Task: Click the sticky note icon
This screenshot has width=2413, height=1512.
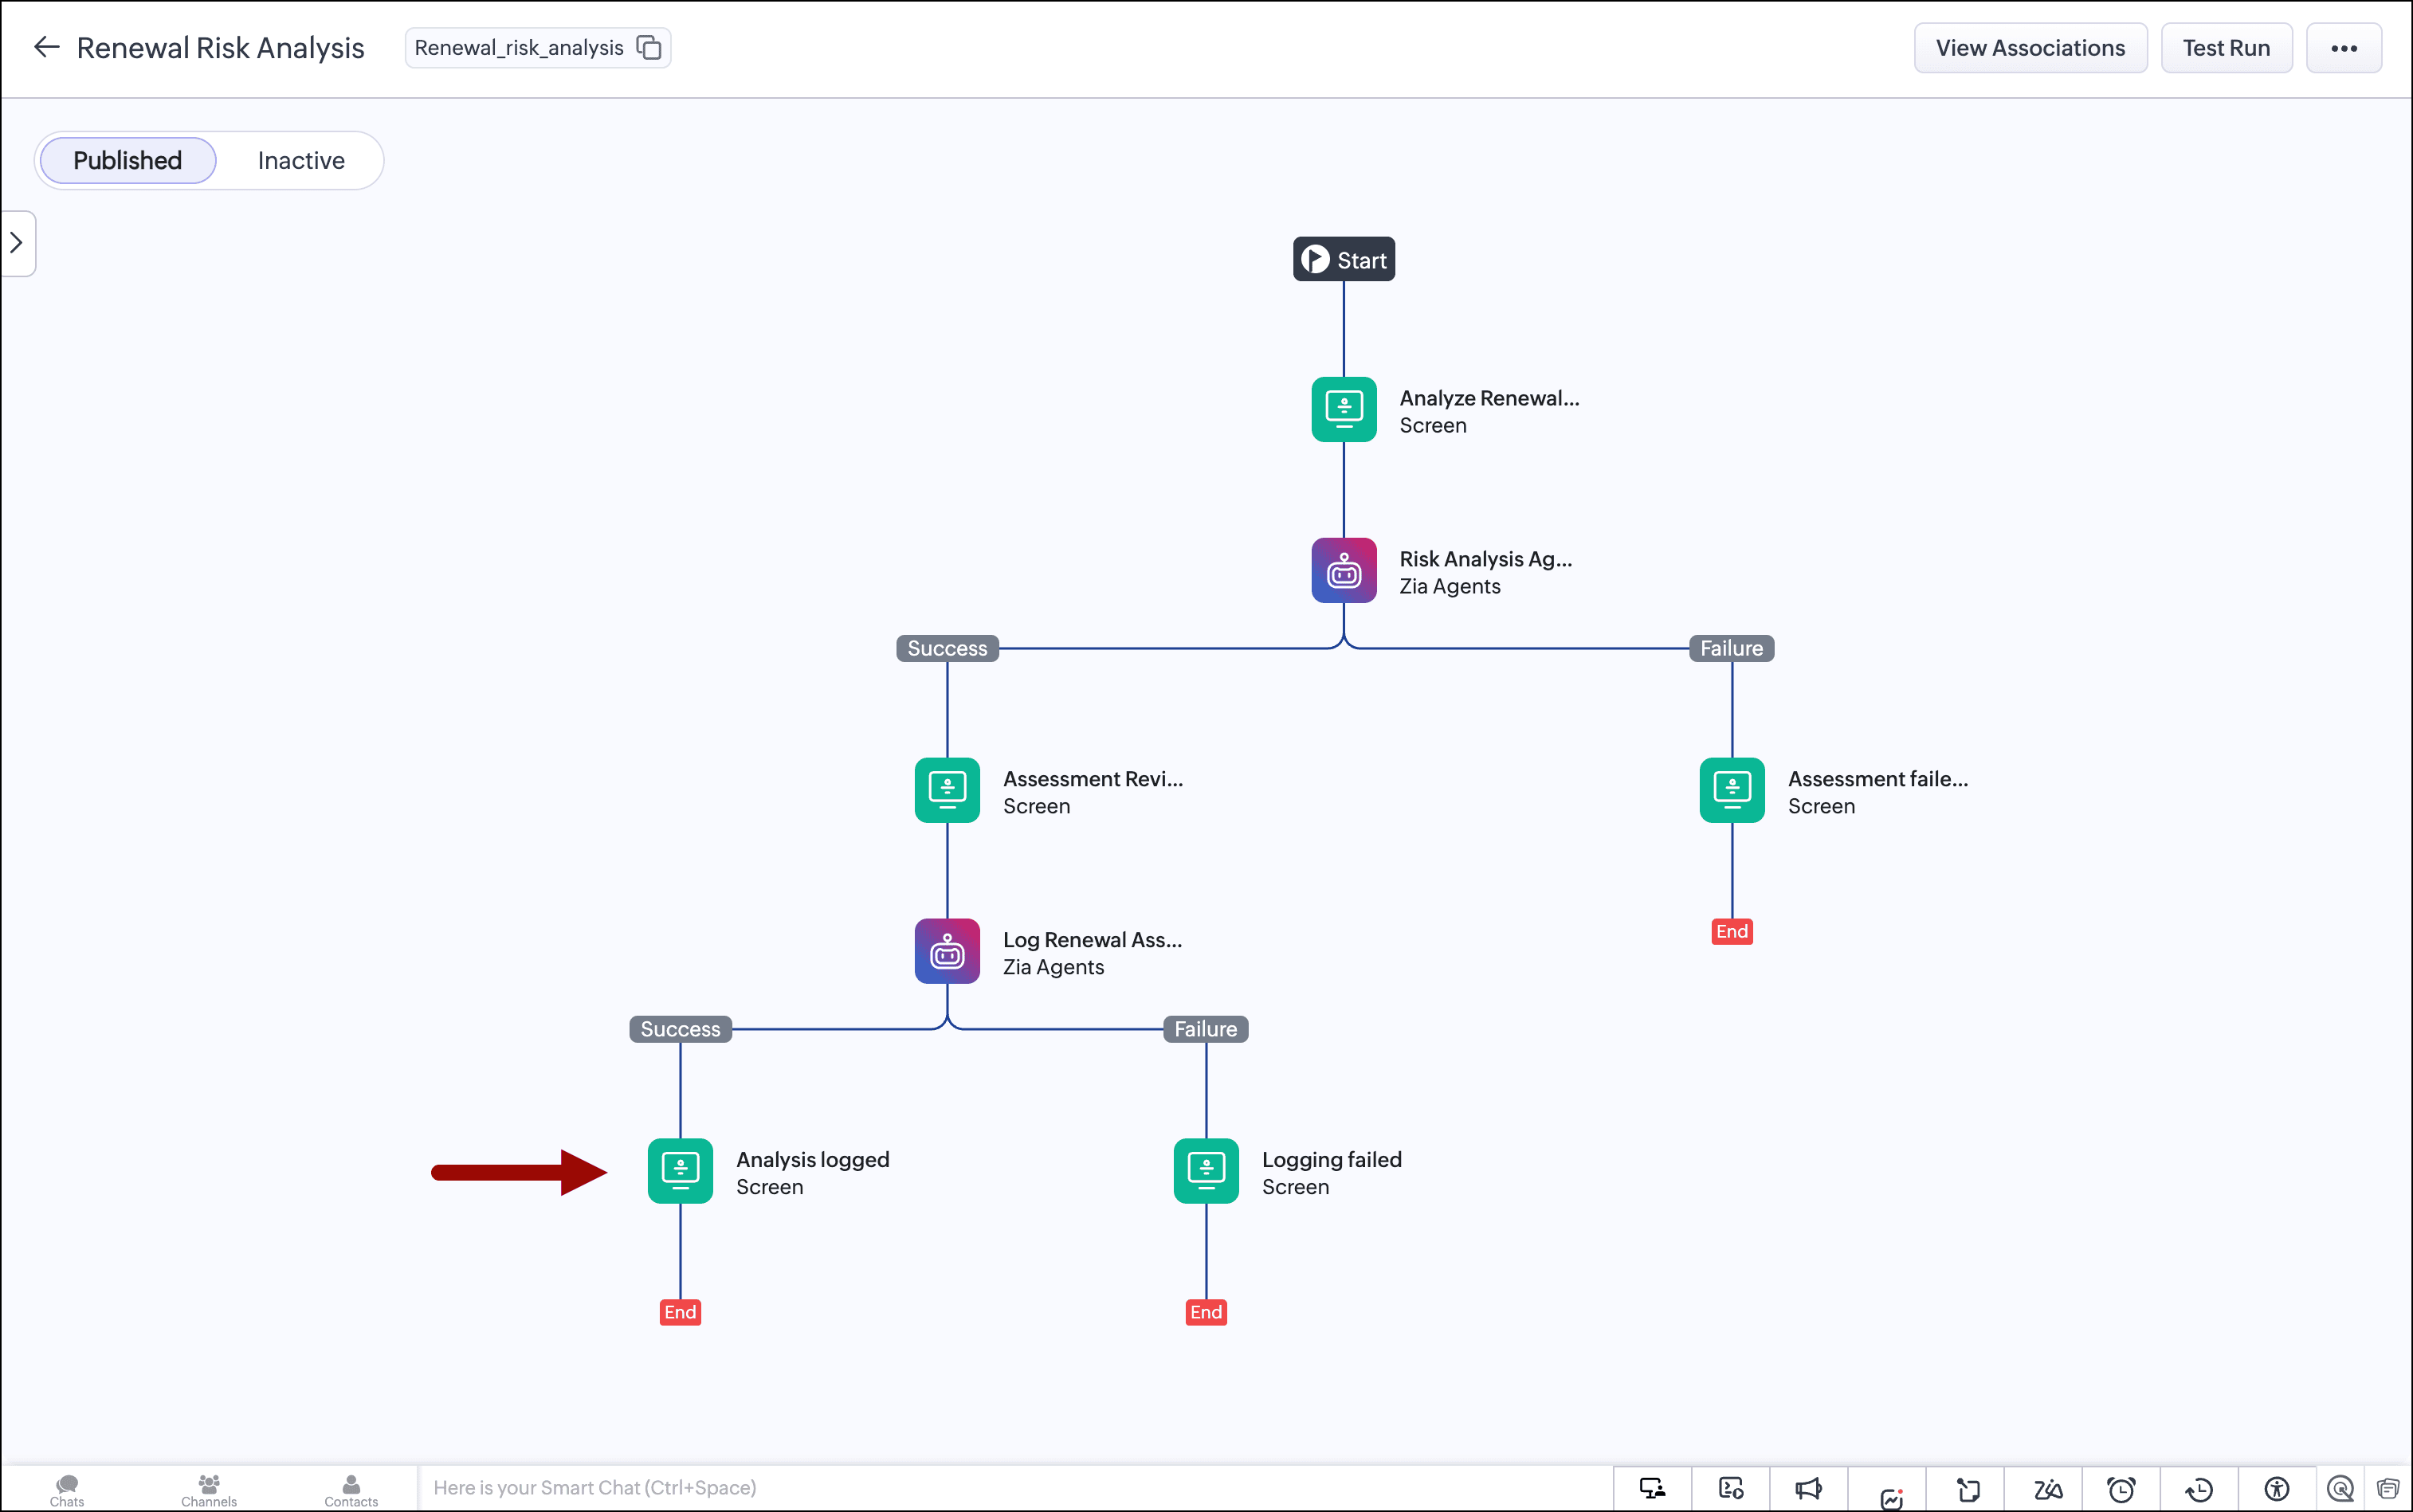Action: 1968,1490
